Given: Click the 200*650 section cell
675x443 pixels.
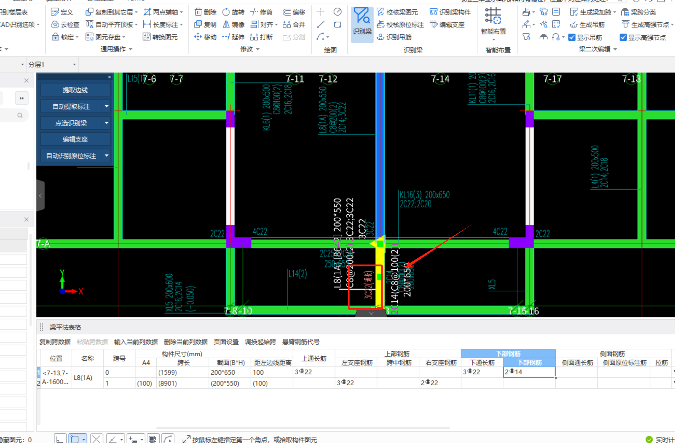Looking at the screenshot, I should tap(229, 373).
